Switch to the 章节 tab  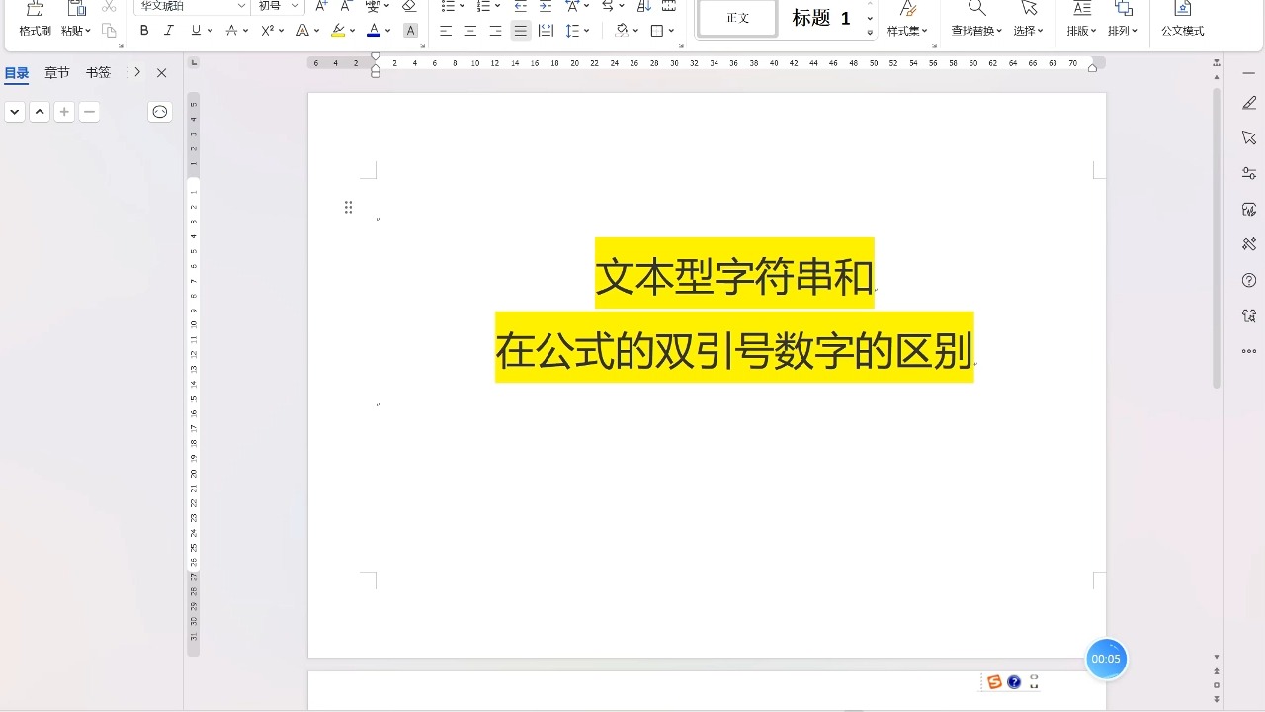pos(57,73)
